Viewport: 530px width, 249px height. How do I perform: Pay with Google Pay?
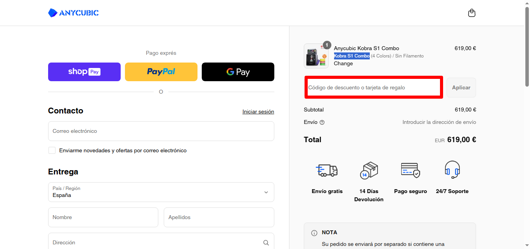tap(238, 72)
